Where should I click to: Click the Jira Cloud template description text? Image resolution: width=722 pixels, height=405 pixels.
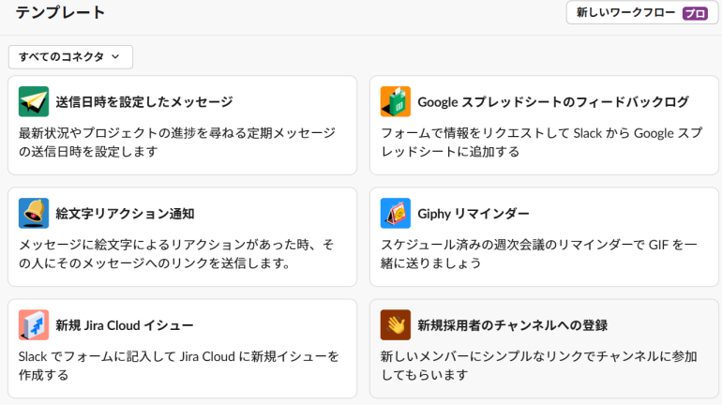coord(178,365)
